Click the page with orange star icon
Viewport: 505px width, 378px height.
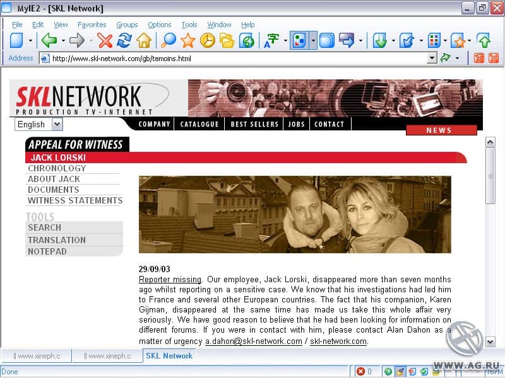click(x=458, y=40)
